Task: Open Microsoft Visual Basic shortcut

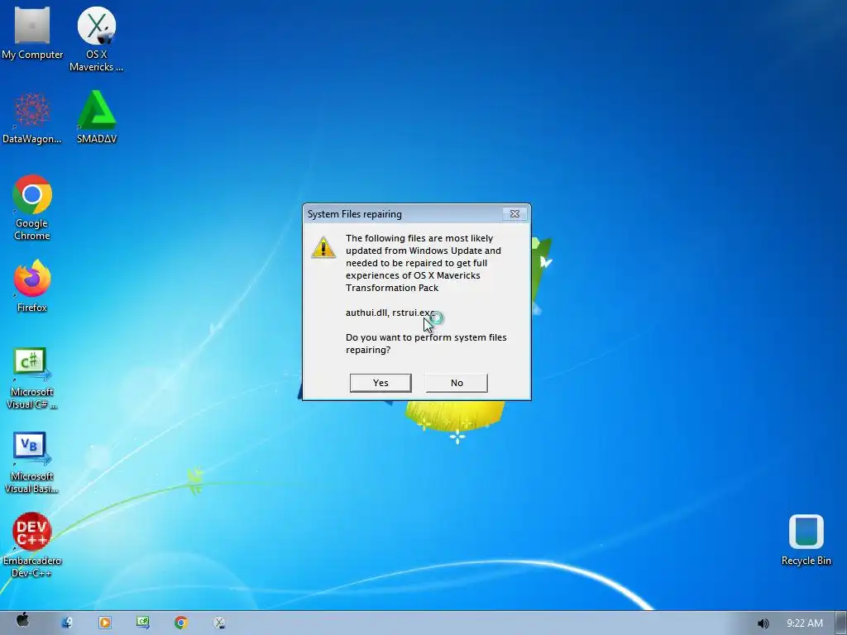Action: tap(32, 462)
